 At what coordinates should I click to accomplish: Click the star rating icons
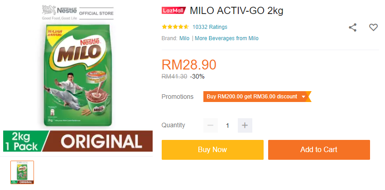click(x=175, y=27)
